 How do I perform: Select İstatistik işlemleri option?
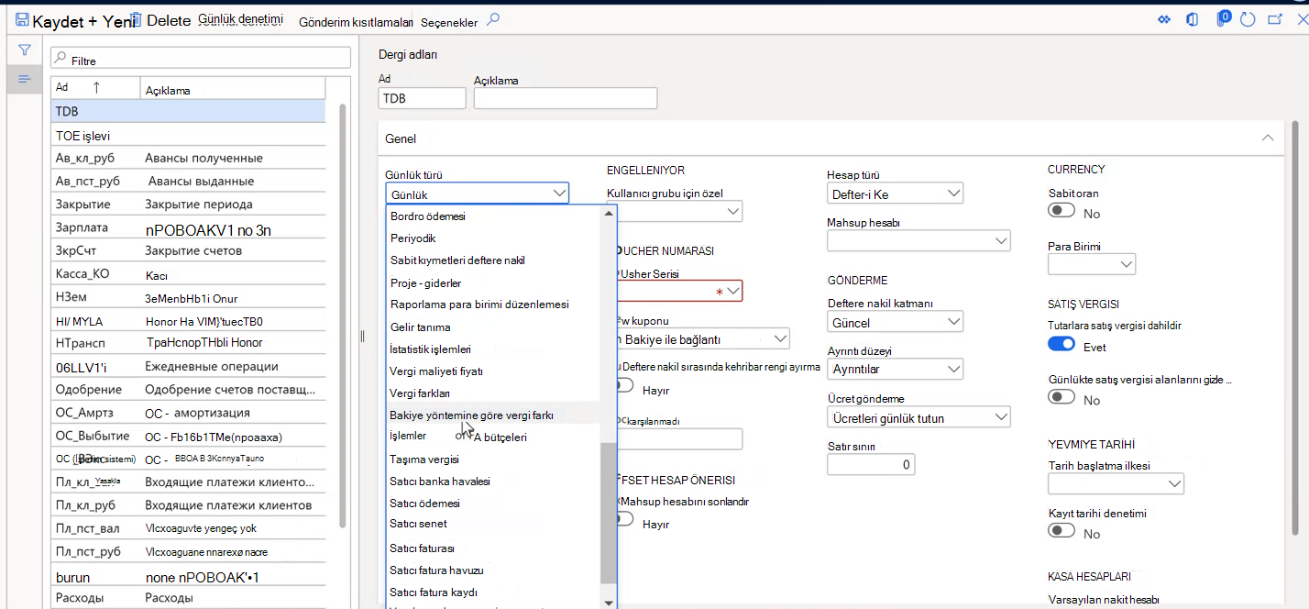coord(493,349)
